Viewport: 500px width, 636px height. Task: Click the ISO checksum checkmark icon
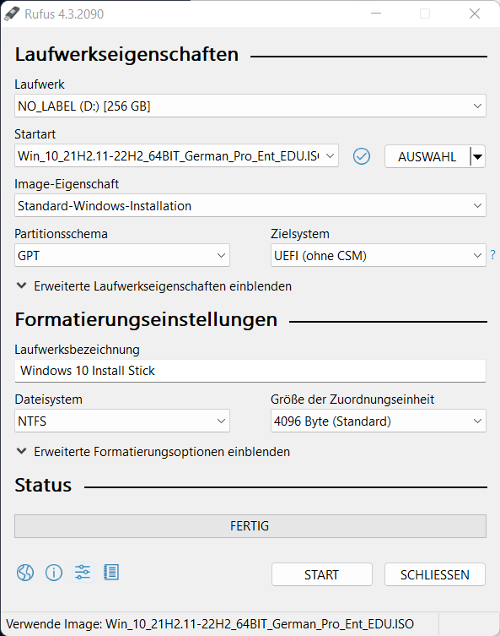tap(362, 156)
